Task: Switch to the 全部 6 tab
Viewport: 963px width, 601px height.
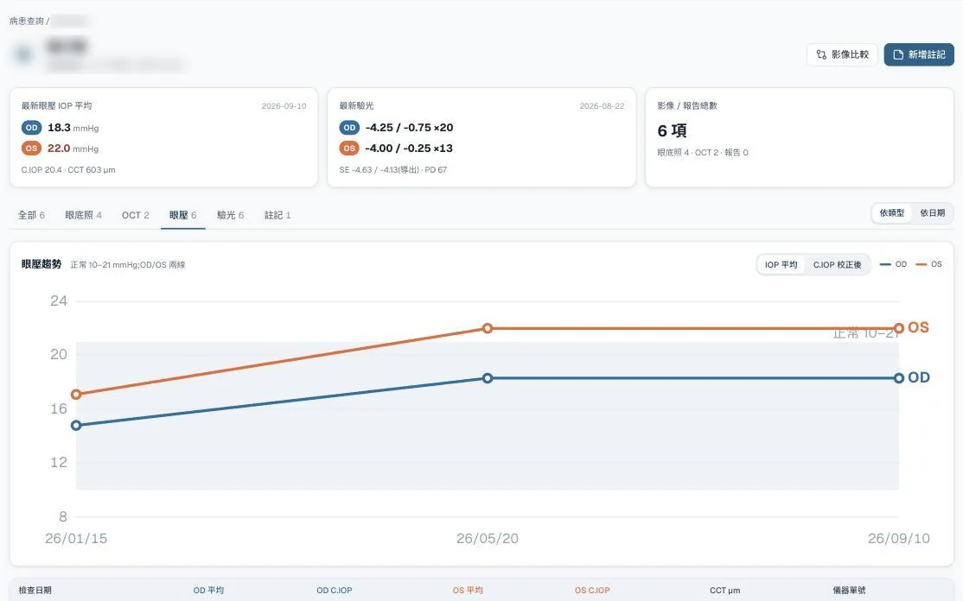Action: (x=31, y=215)
